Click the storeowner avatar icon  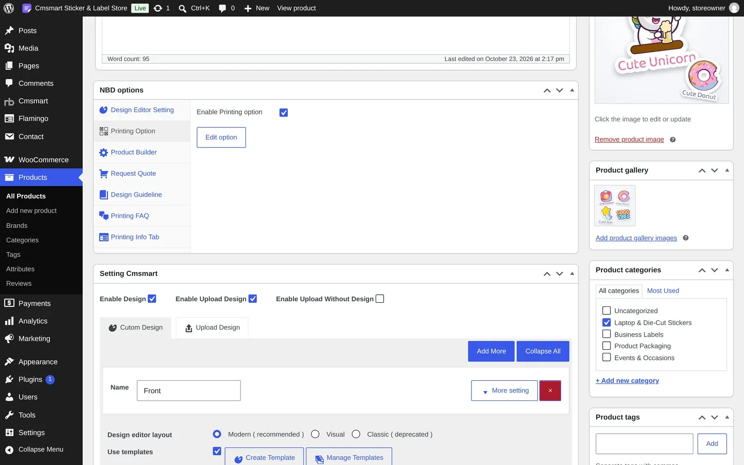pos(734,8)
